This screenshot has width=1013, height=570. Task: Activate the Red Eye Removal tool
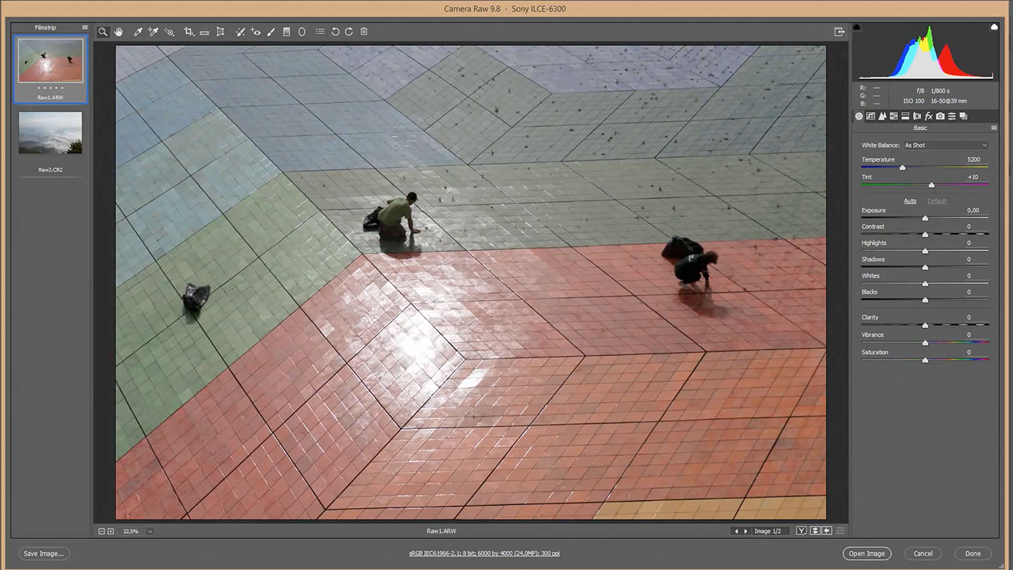tap(255, 32)
